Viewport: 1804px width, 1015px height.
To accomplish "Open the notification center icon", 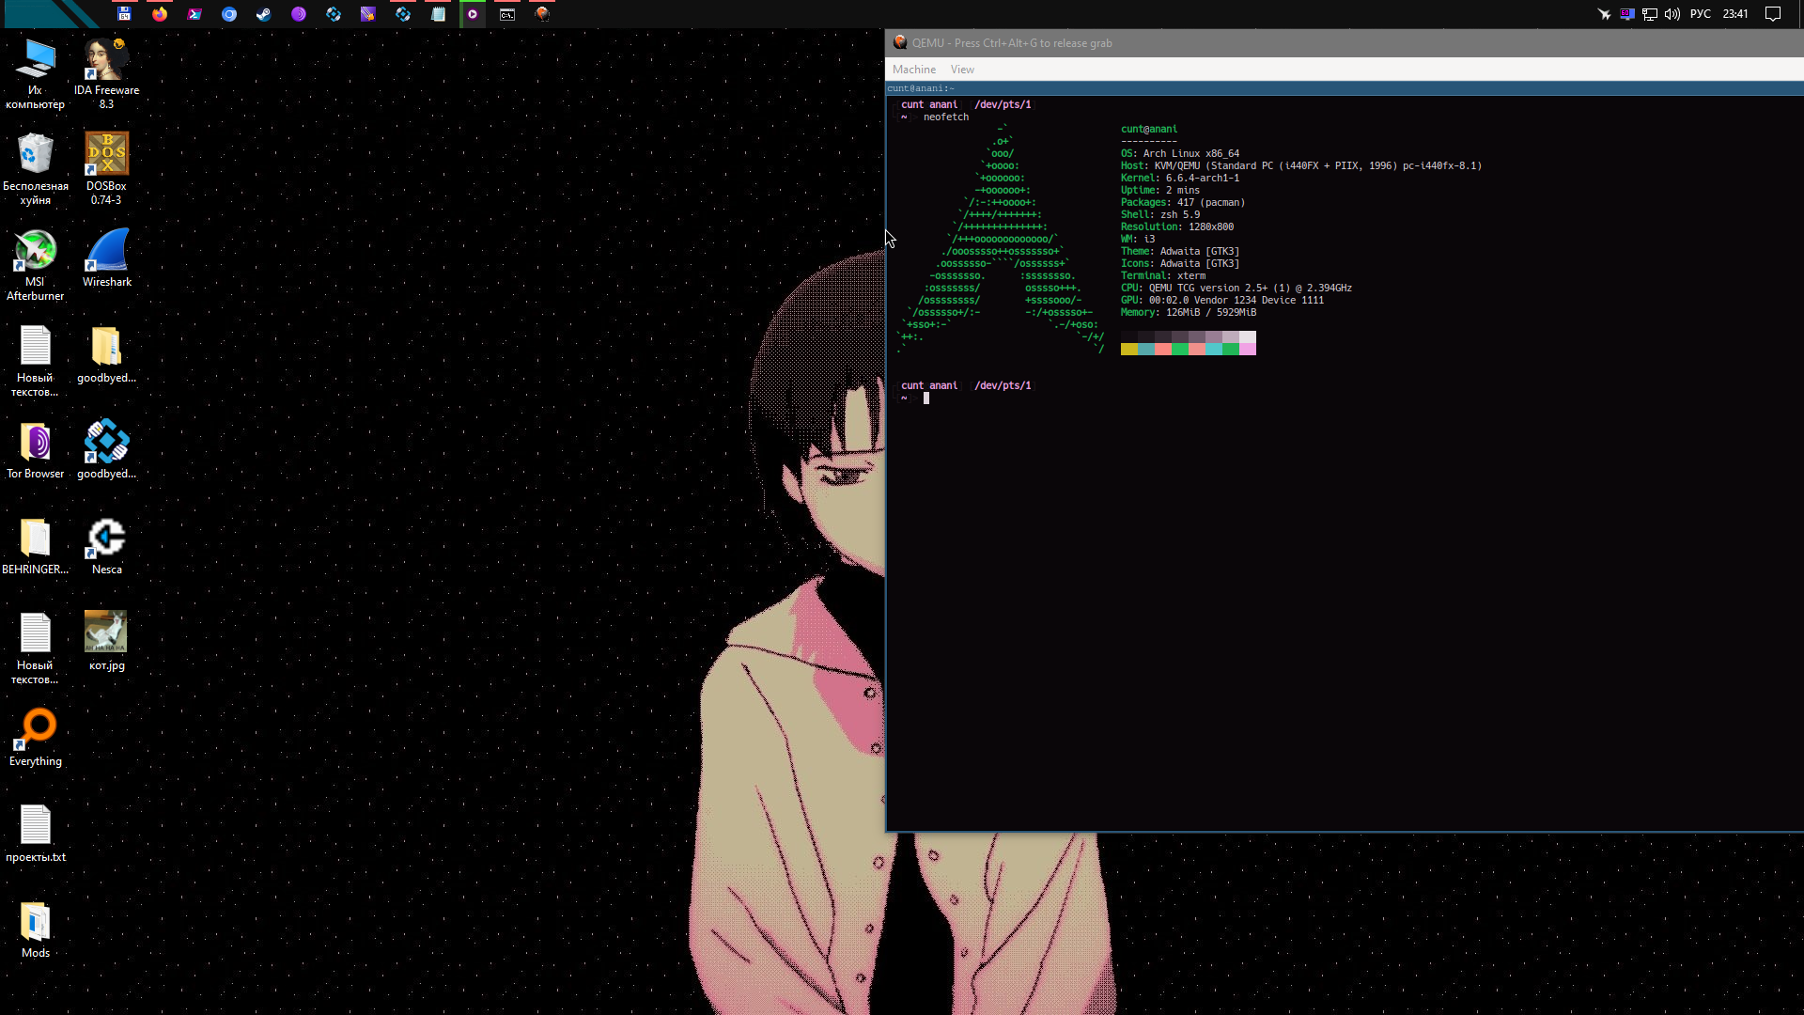I will point(1773,14).
